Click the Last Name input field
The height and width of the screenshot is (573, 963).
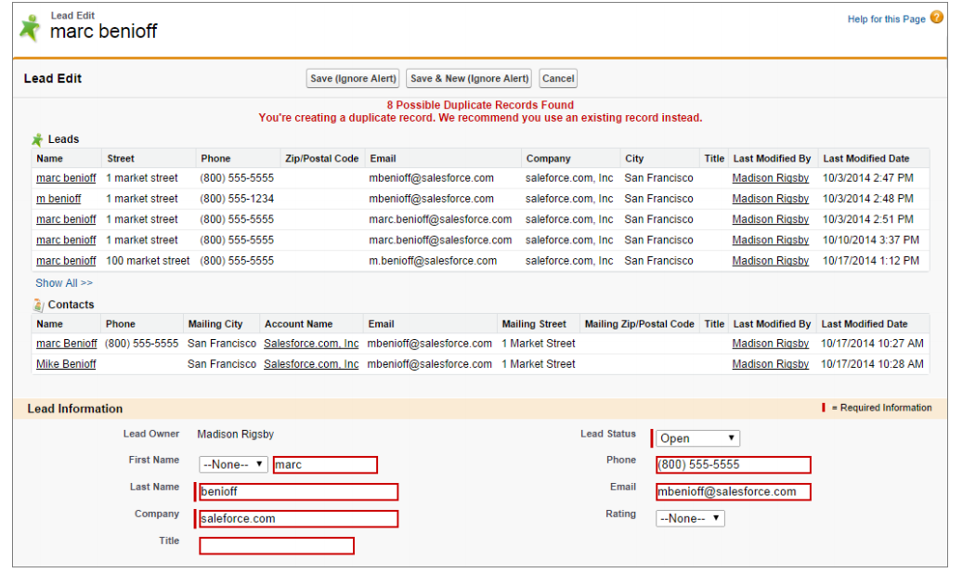coord(298,491)
